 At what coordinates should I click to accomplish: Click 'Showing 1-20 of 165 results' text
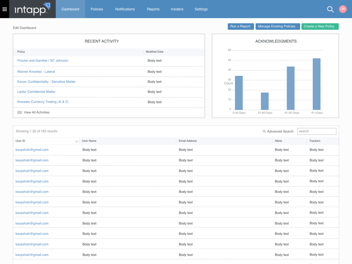37,131
